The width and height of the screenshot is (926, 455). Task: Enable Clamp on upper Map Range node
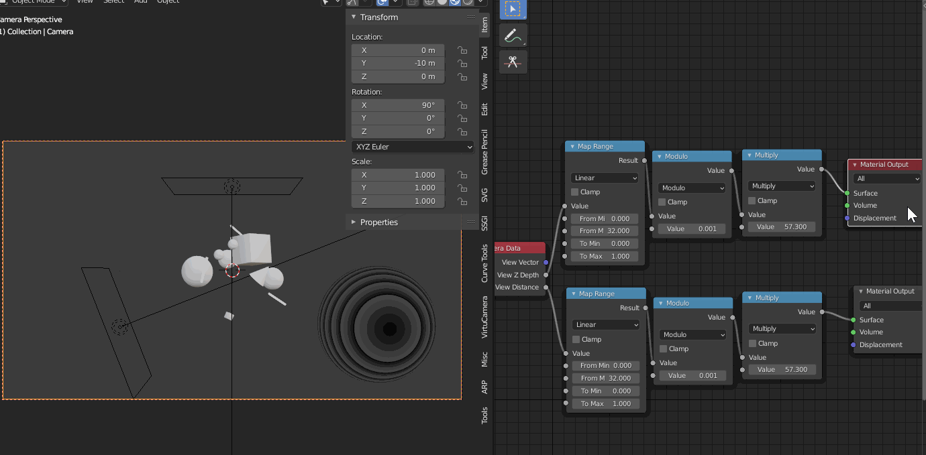click(574, 192)
